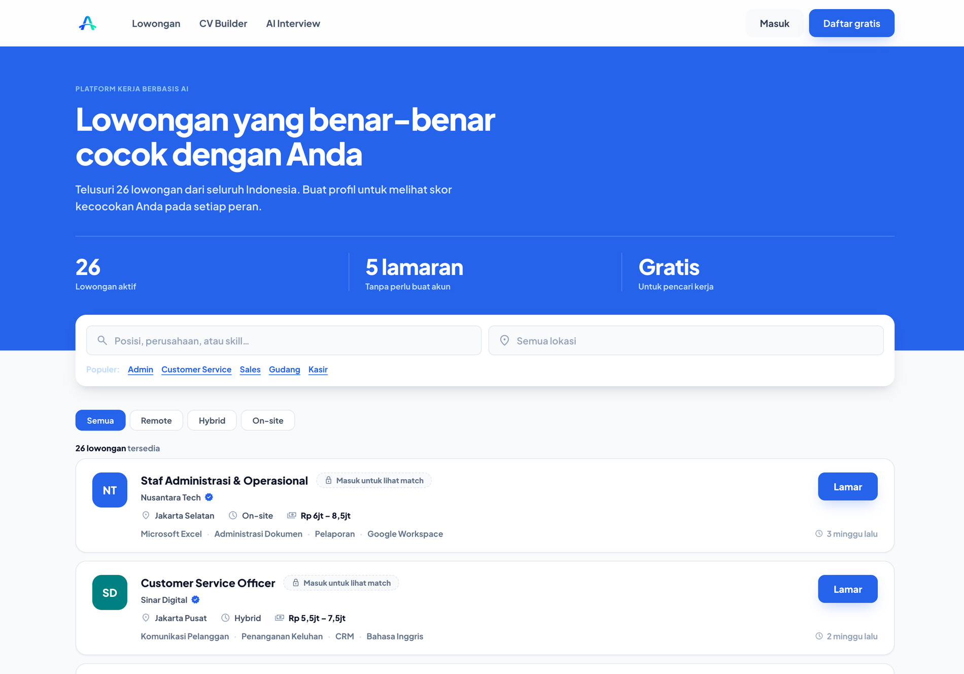Open the CV Builder nav item
Image resolution: width=964 pixels, height=674 pixels.
(223, 23)
